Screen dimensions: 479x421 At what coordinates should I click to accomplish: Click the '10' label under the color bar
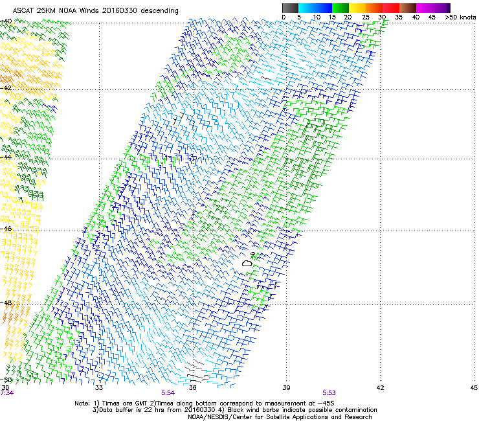coord(317,17)
